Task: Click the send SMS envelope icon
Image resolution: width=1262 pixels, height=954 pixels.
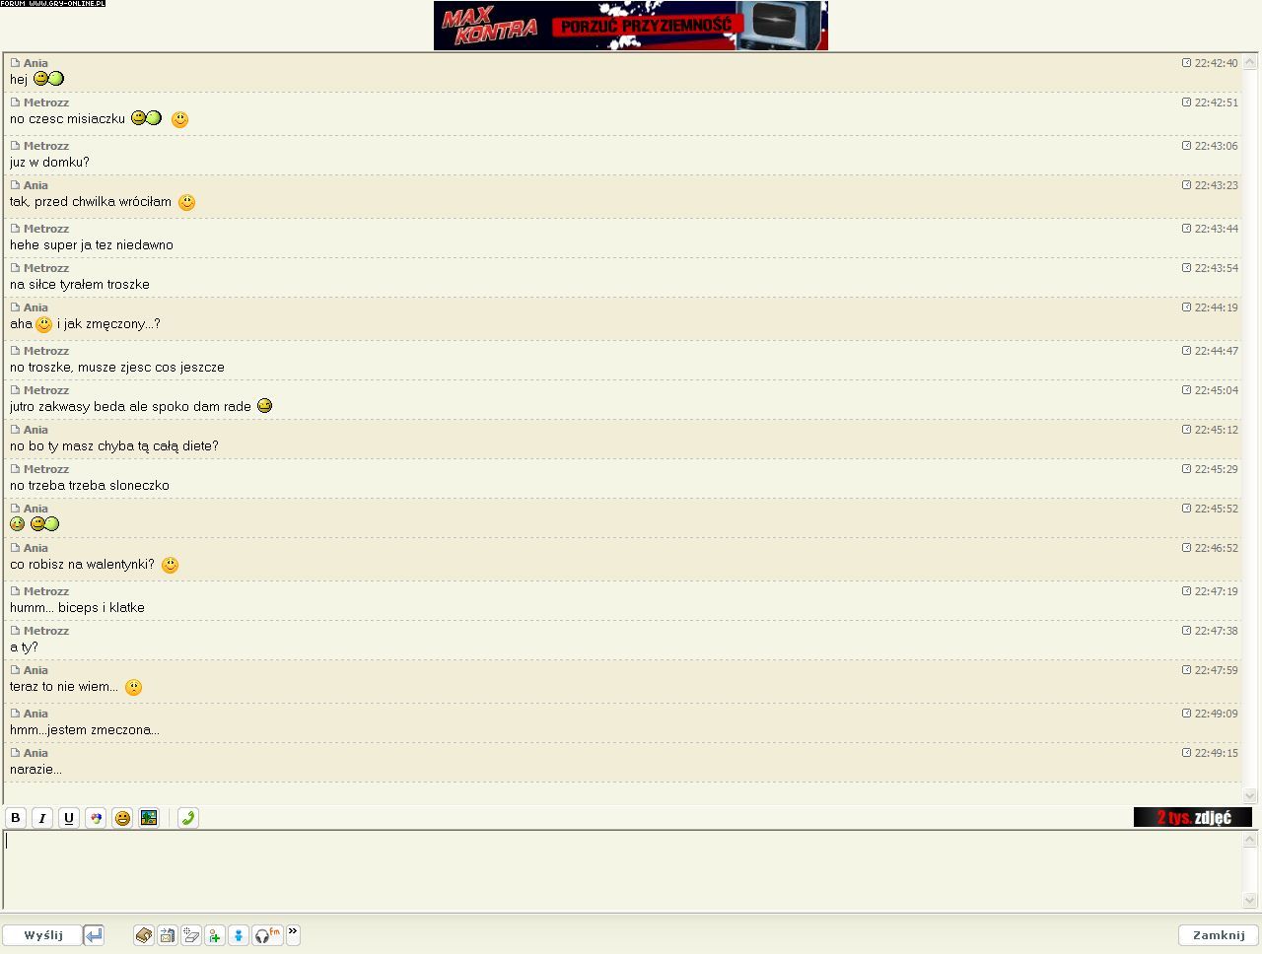Action: [168, 935]
